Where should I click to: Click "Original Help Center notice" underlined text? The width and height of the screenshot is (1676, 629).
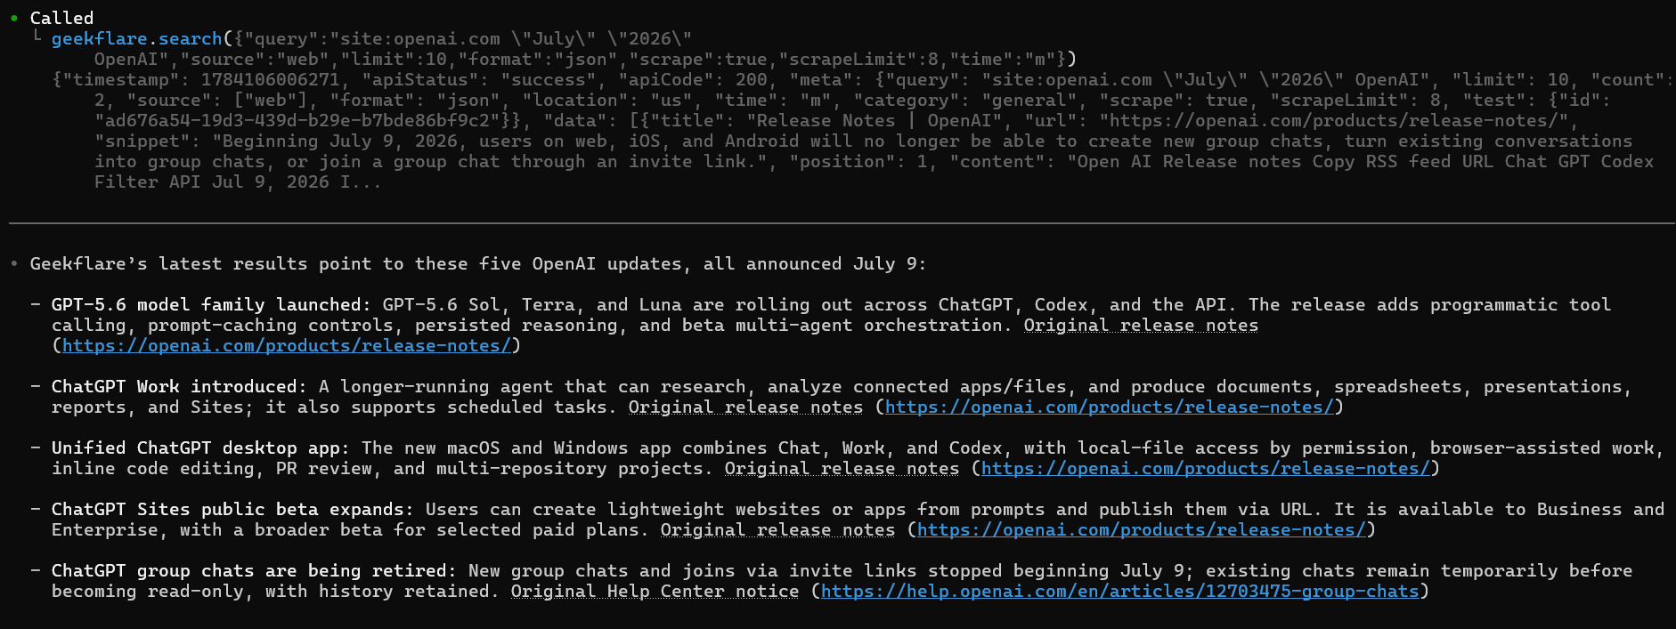(655, 592)
